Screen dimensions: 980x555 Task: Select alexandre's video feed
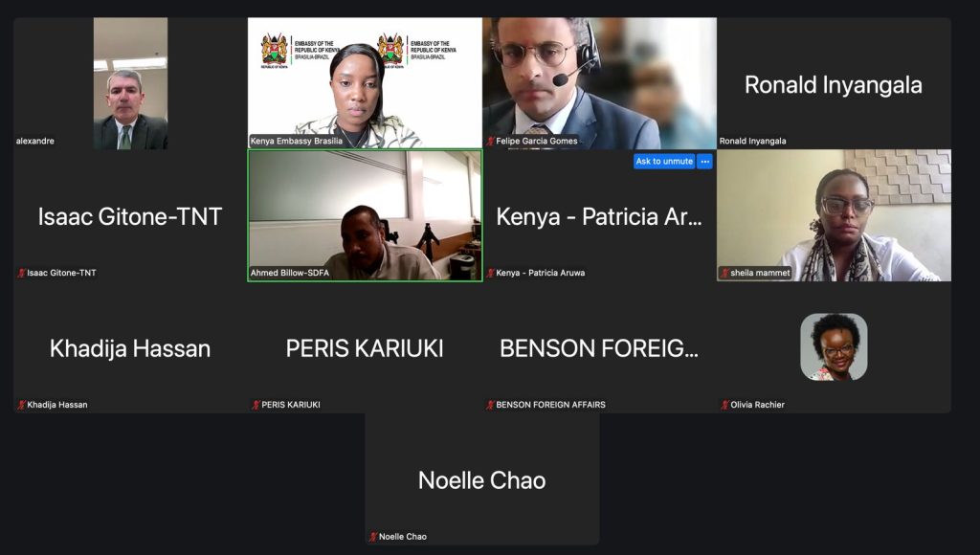coord(130,83)
